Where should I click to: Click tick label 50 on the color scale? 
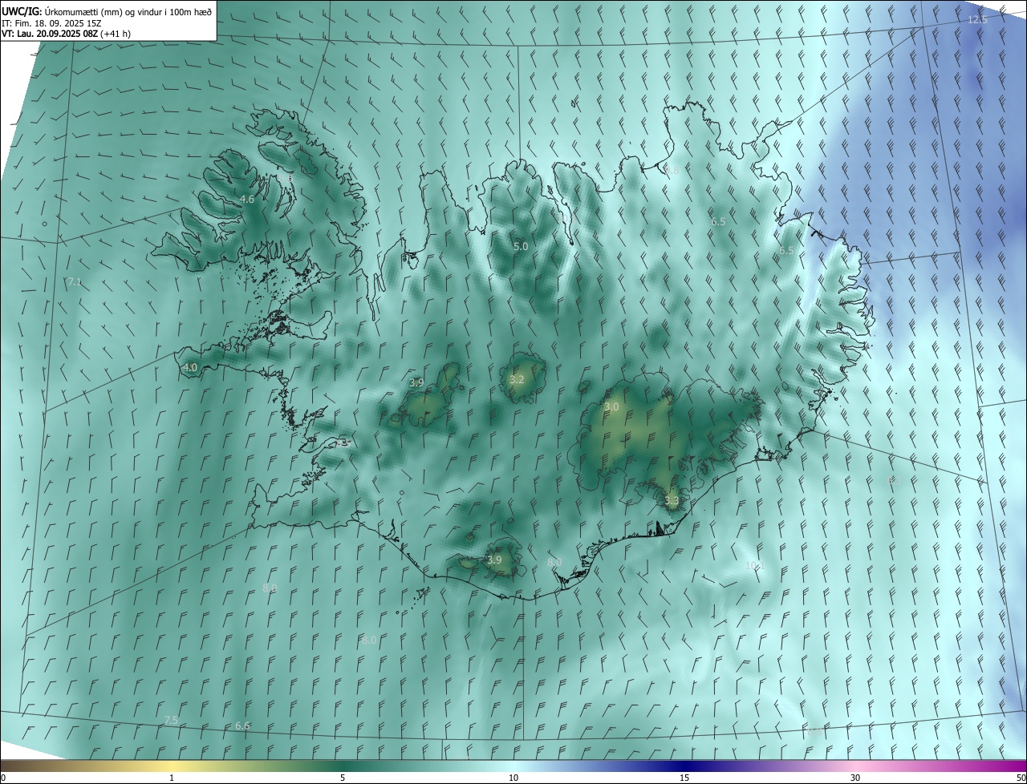point(1021,778)
